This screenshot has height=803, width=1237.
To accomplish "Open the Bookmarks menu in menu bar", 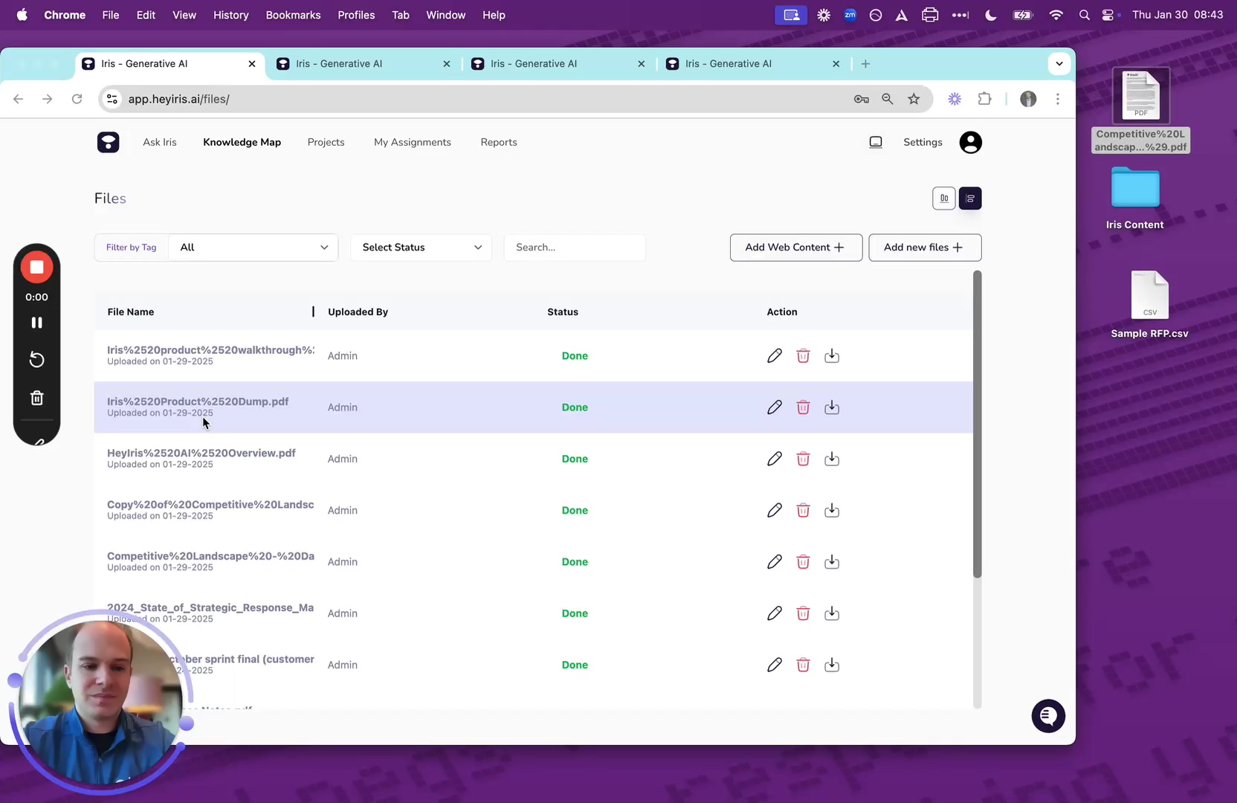I will click(293, 15).
